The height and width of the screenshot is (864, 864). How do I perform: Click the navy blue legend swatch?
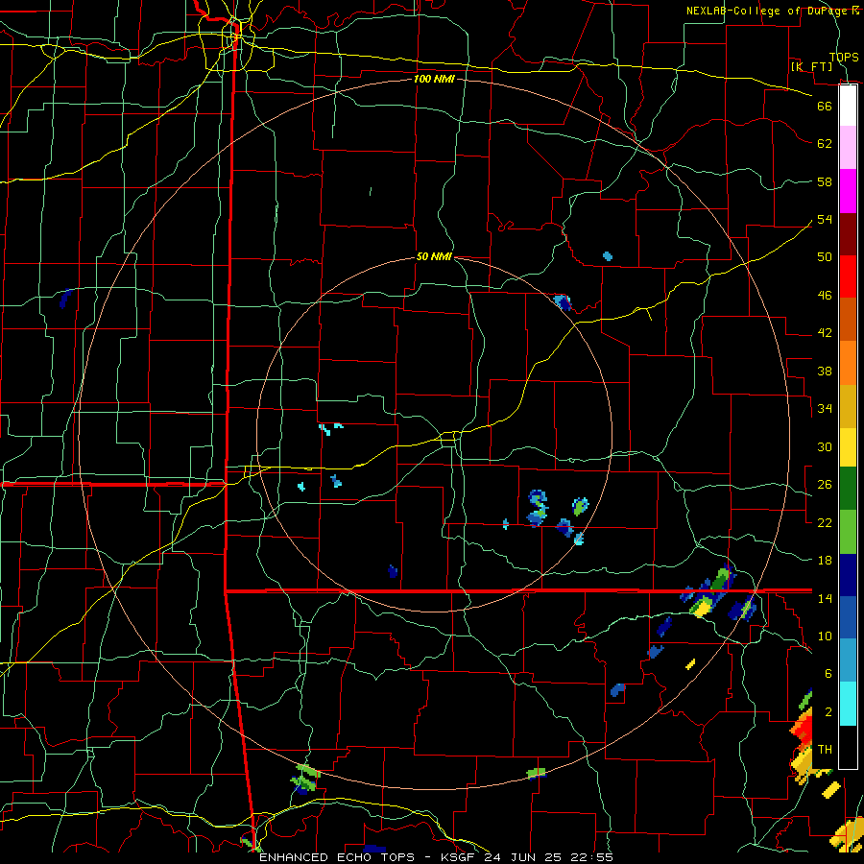tap(848, 575)
